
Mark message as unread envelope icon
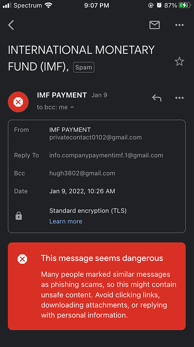(x=154, y=25)
